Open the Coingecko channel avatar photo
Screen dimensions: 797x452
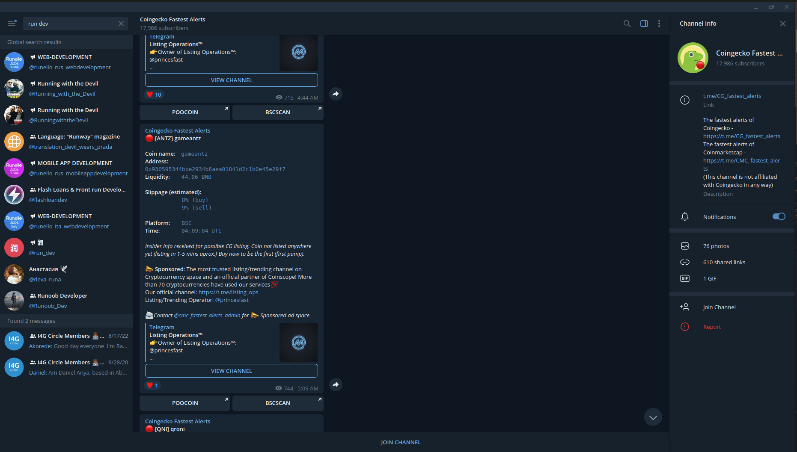point(693,58)
